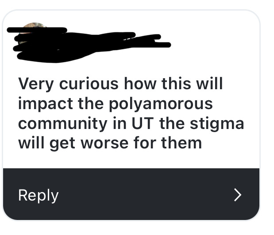Click the word "for" in last line
The width and height of the screenshot is (274, 235).
click(x=145, y=143)
